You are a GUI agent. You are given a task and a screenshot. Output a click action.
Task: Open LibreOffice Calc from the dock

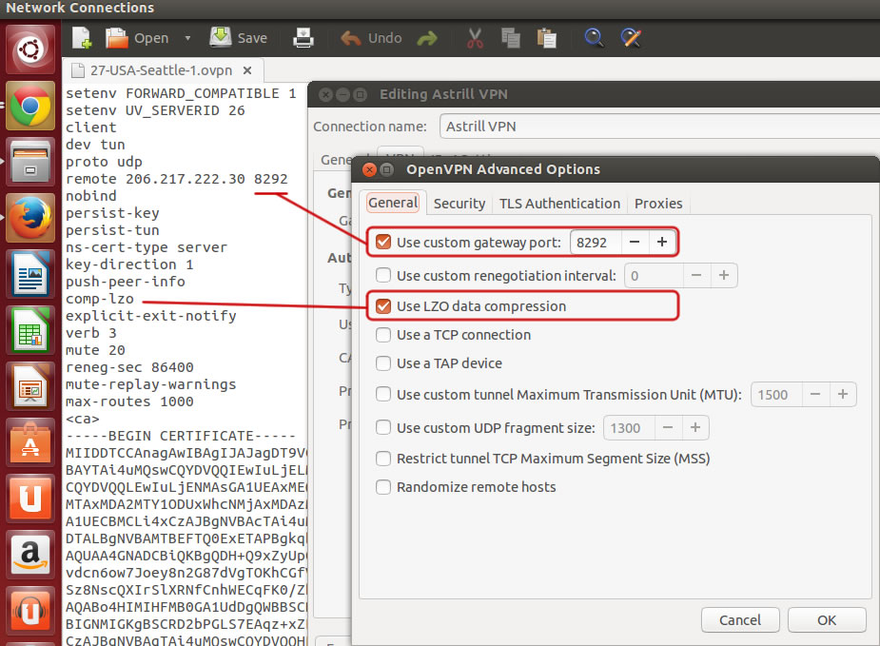click(x=30, y=330)
